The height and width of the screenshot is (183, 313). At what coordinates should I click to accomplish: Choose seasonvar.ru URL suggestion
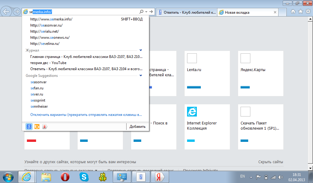click(x=46, y=25)
